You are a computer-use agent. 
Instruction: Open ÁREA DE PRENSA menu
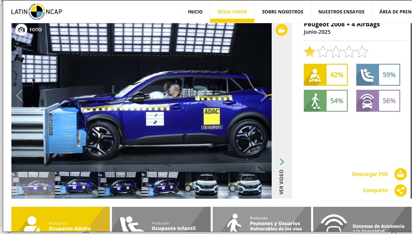[x=395, y=12]
